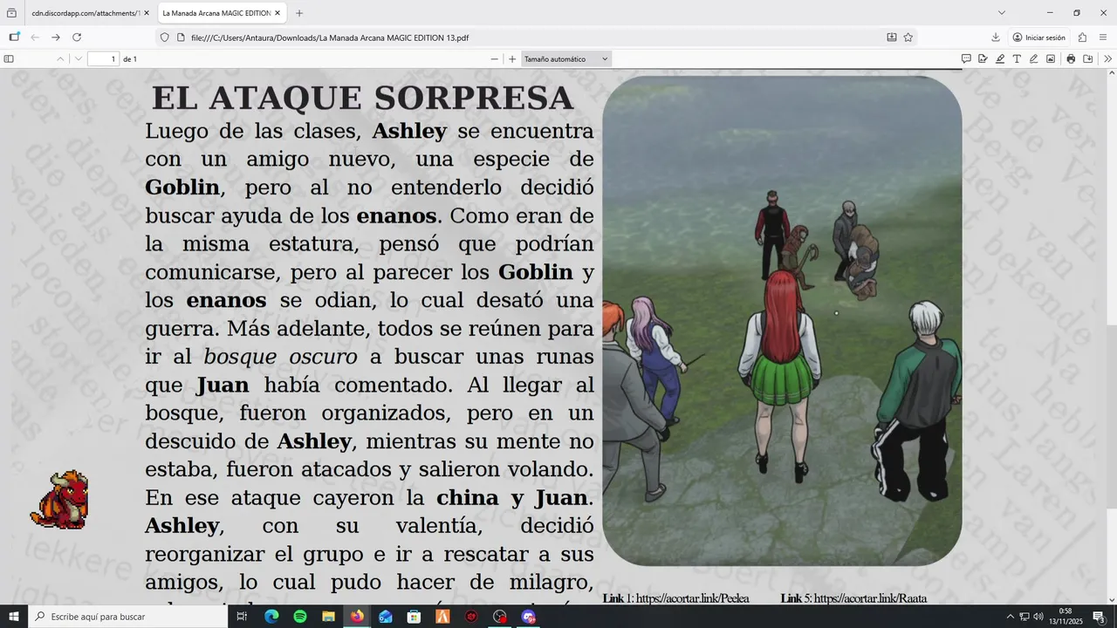Image resolution: width=1117 pixels, height=628 pixels.
Task: Open the orange app icon beside Microsoft Store on taskbar
Action: pos(442,617)
